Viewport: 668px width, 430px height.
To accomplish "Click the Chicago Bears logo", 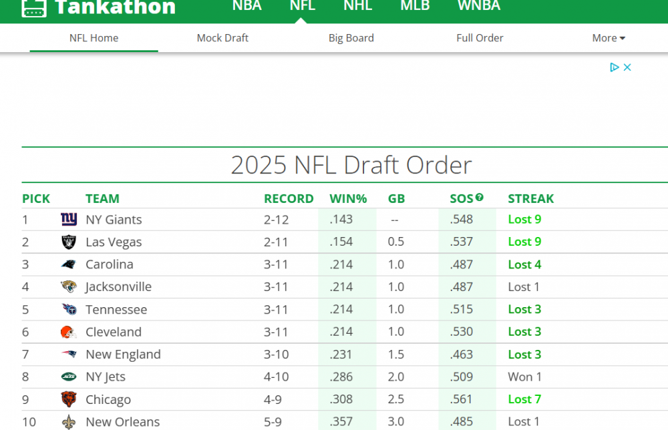I will (x=69, y=399).
